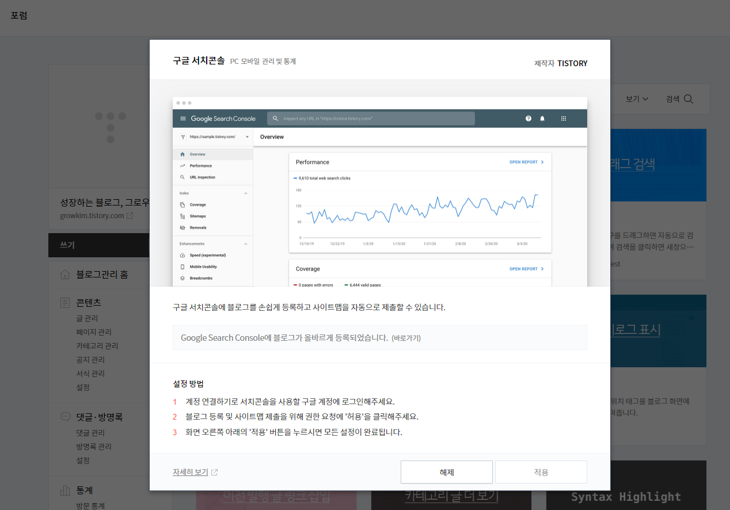Open the growkim.tistory.com blog link

click(x=92, y=216)
